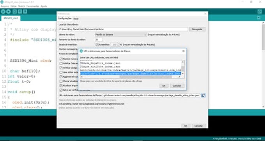The height and width of the screenshot is (141, 265).
Task: Click the Open sketch toolbar icon
Action: coord(20,11)
